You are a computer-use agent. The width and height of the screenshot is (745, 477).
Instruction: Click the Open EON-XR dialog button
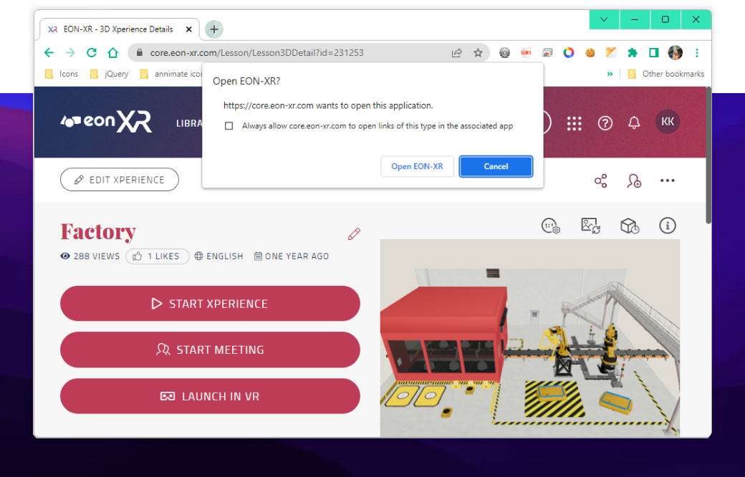[417, 166]
